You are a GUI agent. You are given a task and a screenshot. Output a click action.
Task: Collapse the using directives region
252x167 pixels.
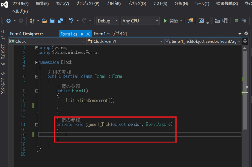pos(37,47)
